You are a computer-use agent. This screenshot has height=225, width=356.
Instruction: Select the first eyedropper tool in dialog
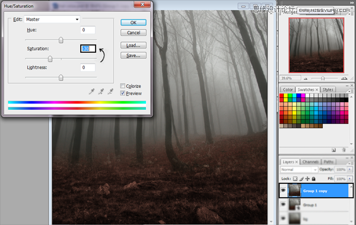[91, 91]
